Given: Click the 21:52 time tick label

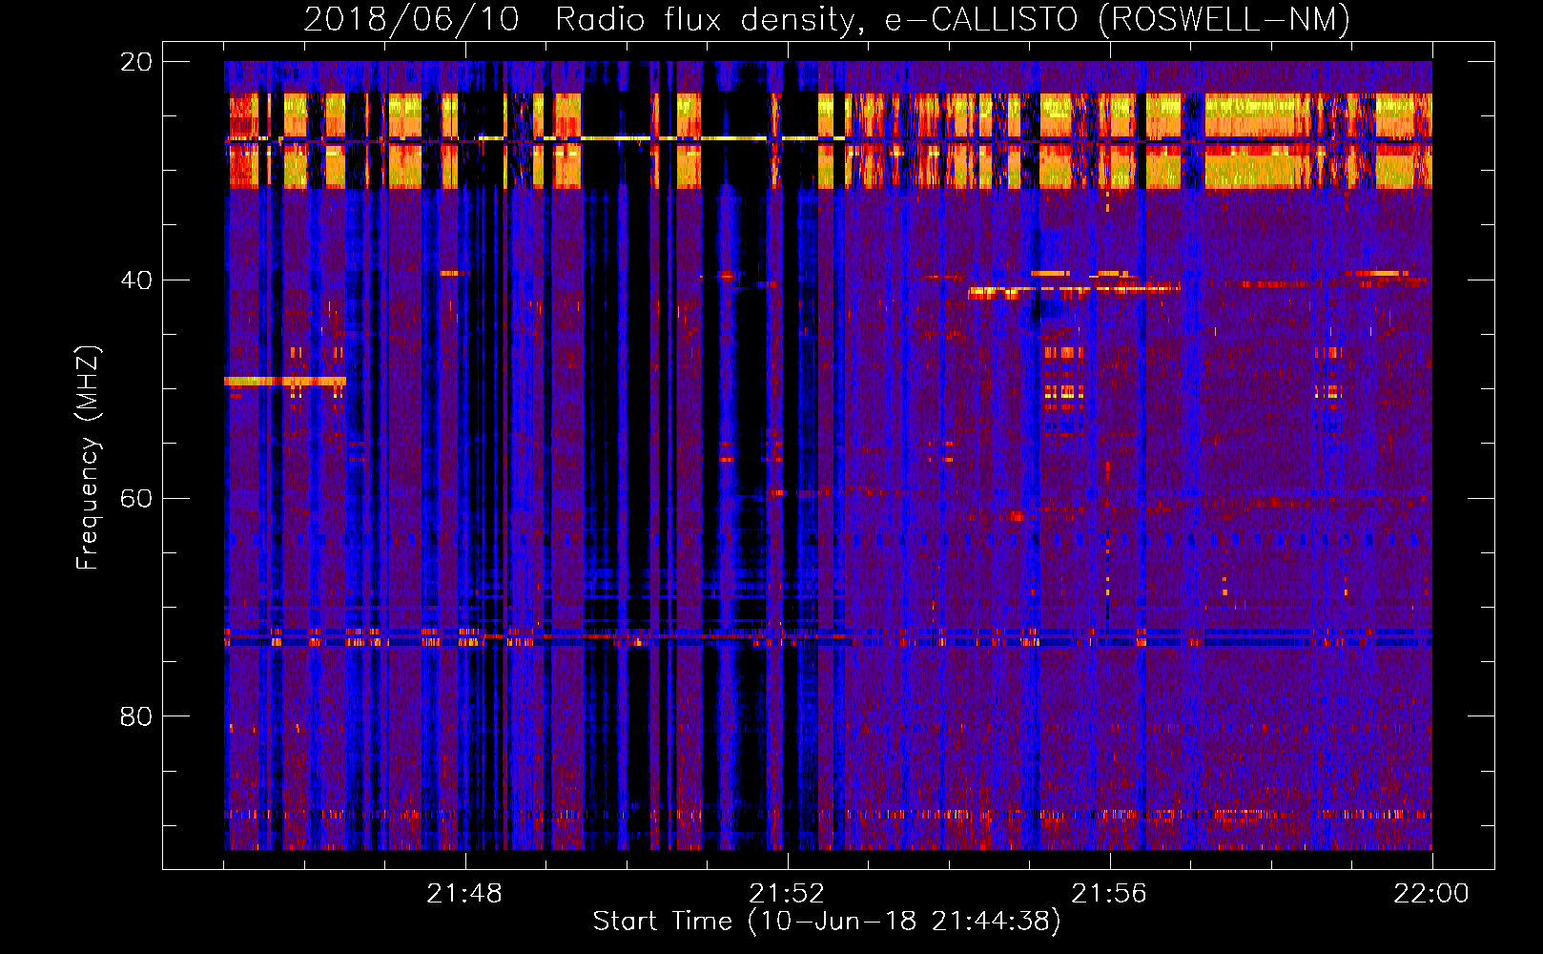Looking at the screenshot, I should coord(787,894).
